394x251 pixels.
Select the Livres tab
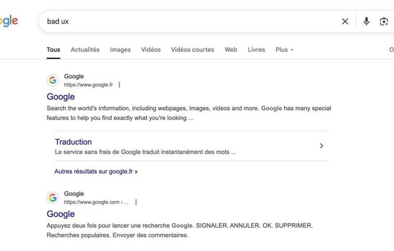(x=257, y=50)
